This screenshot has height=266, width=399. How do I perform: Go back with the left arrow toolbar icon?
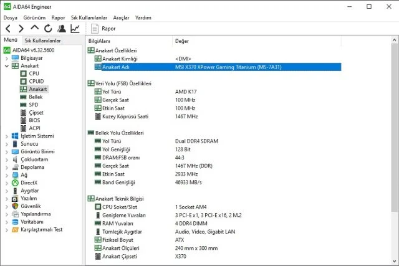click(8, 29)
